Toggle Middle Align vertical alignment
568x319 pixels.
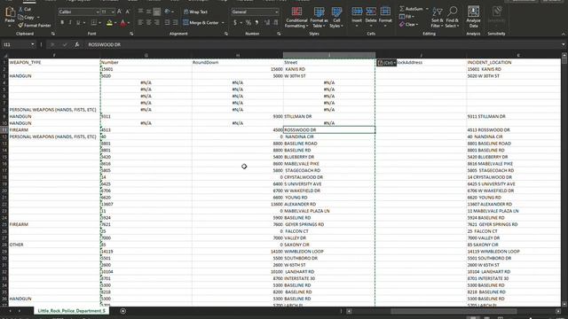pyautogui.click(x=148, y=12)
